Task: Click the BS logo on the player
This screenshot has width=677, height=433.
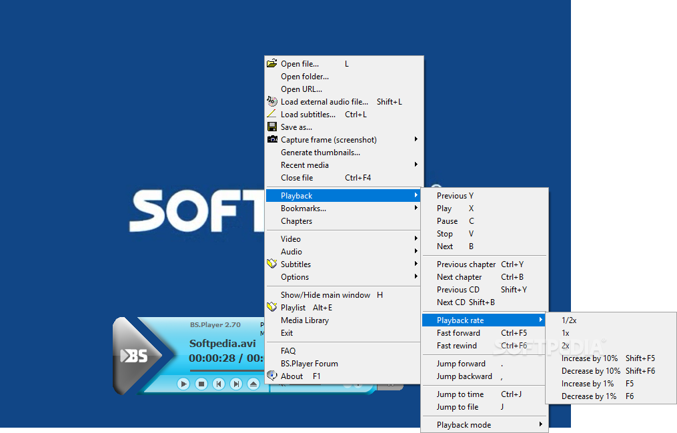Action: [x=134, y=356]
